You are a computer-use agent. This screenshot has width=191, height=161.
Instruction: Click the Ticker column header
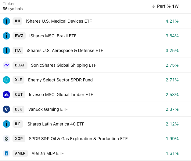point(9,4)
